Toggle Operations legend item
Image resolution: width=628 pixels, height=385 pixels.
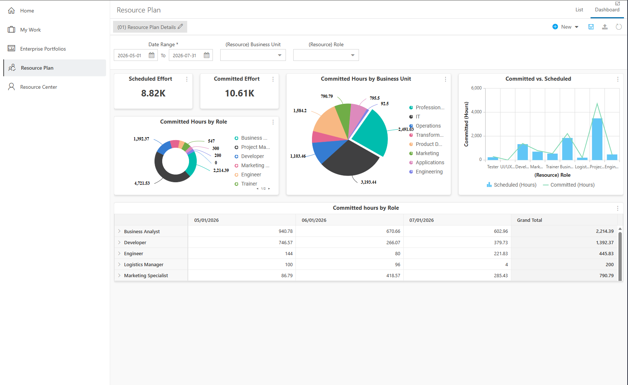(x=425, y=126)
